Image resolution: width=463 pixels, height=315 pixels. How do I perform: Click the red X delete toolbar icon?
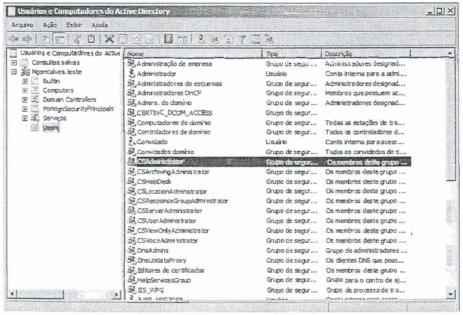click(110, 39)
